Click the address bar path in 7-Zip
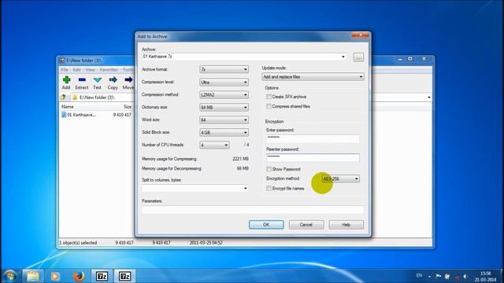 pyautogui.click(x=97, y=97)
